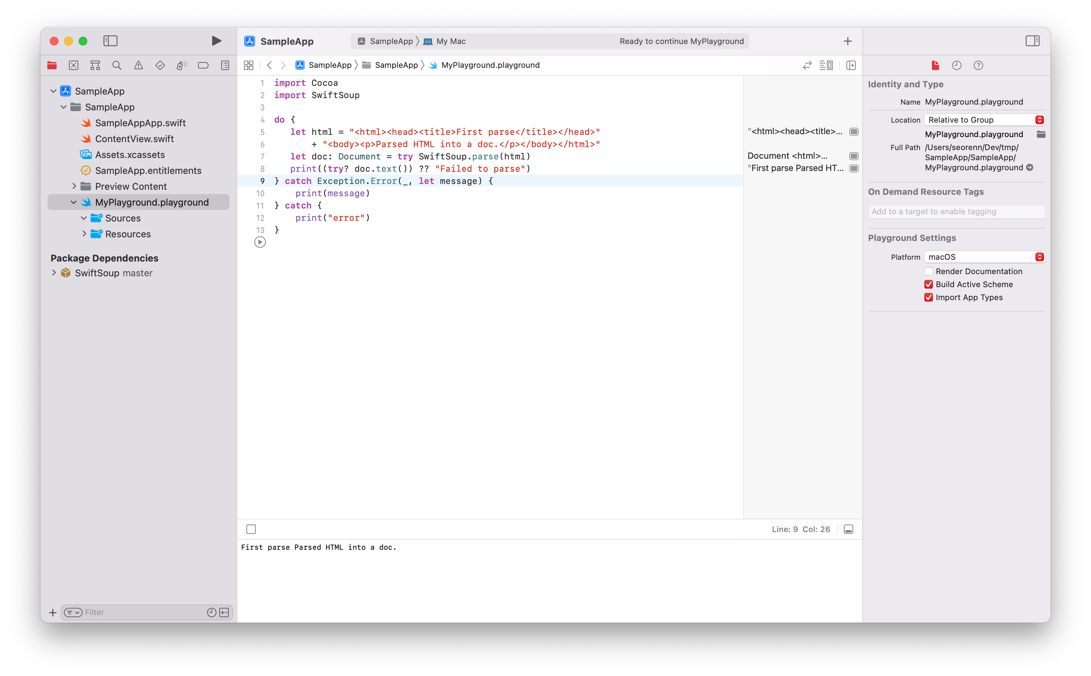Viewport: 1091px width, 676px height.
Task: Open the Debug navigator
Action: tap(181, 65)
